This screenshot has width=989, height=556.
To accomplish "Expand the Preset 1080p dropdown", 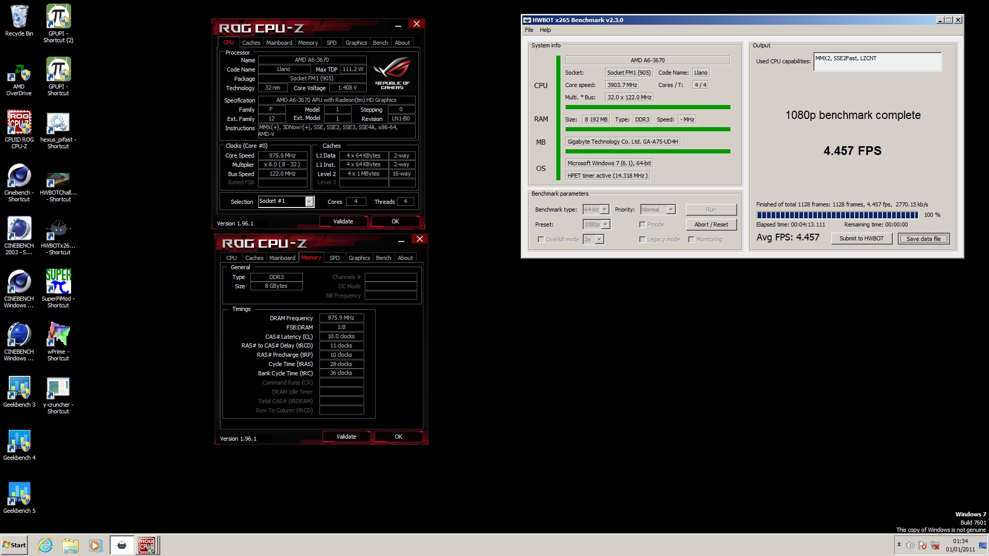I will click(606, 224).
